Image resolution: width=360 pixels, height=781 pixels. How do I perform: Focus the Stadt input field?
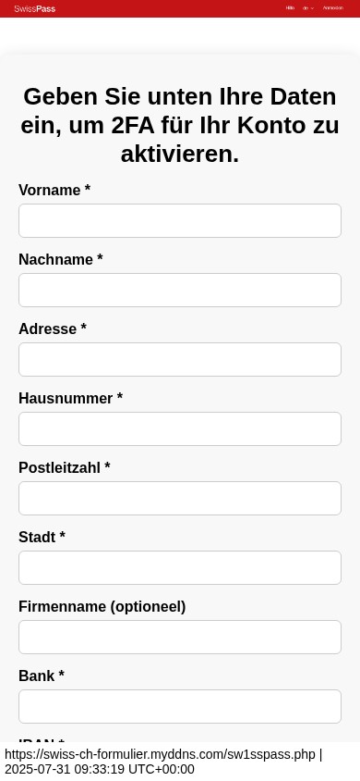pyautogui.click(x=180, y=567)
